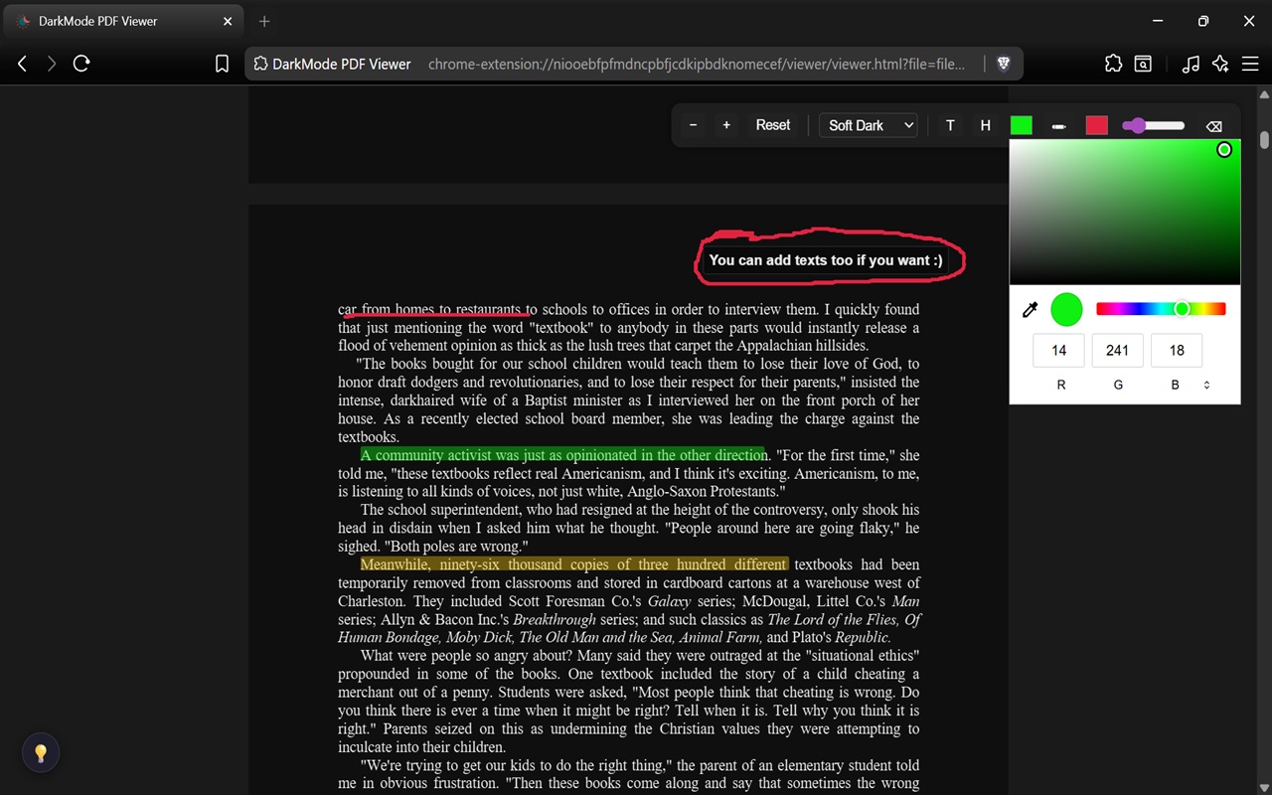Reload the page
The height and width of the screenshot is (795, 1272).
pyautogui.click(x=82, y=64)
